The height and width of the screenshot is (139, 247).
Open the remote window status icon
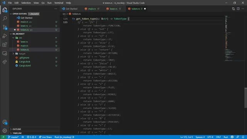pyautogui.click(x=3, y=137)
